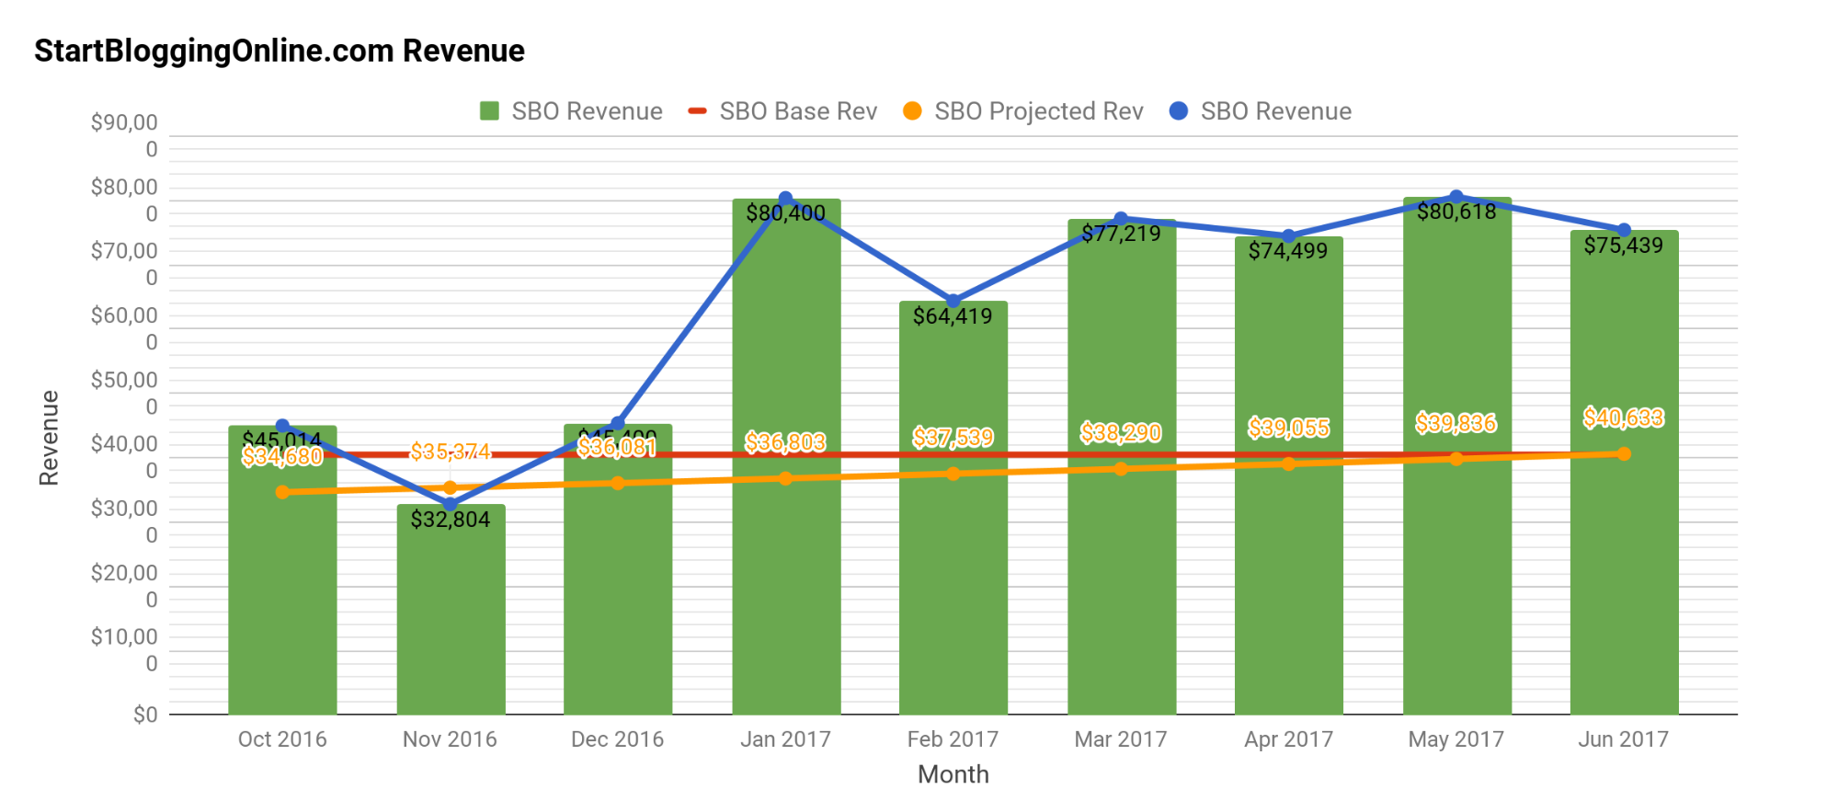Click the $75,439 bar value label

[1624, 246]
